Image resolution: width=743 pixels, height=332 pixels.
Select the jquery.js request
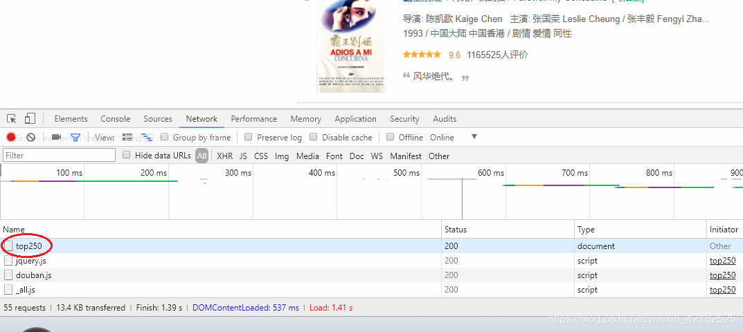371,261
